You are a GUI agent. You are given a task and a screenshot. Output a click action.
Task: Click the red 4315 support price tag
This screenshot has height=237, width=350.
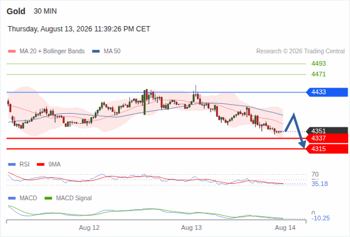327,149
